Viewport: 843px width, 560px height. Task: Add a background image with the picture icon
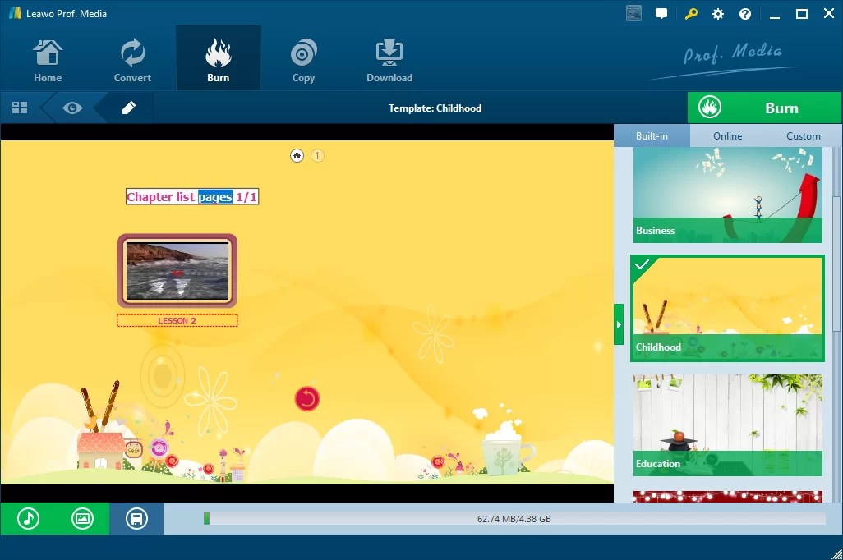pyautogui.click(x=82, y=519)
